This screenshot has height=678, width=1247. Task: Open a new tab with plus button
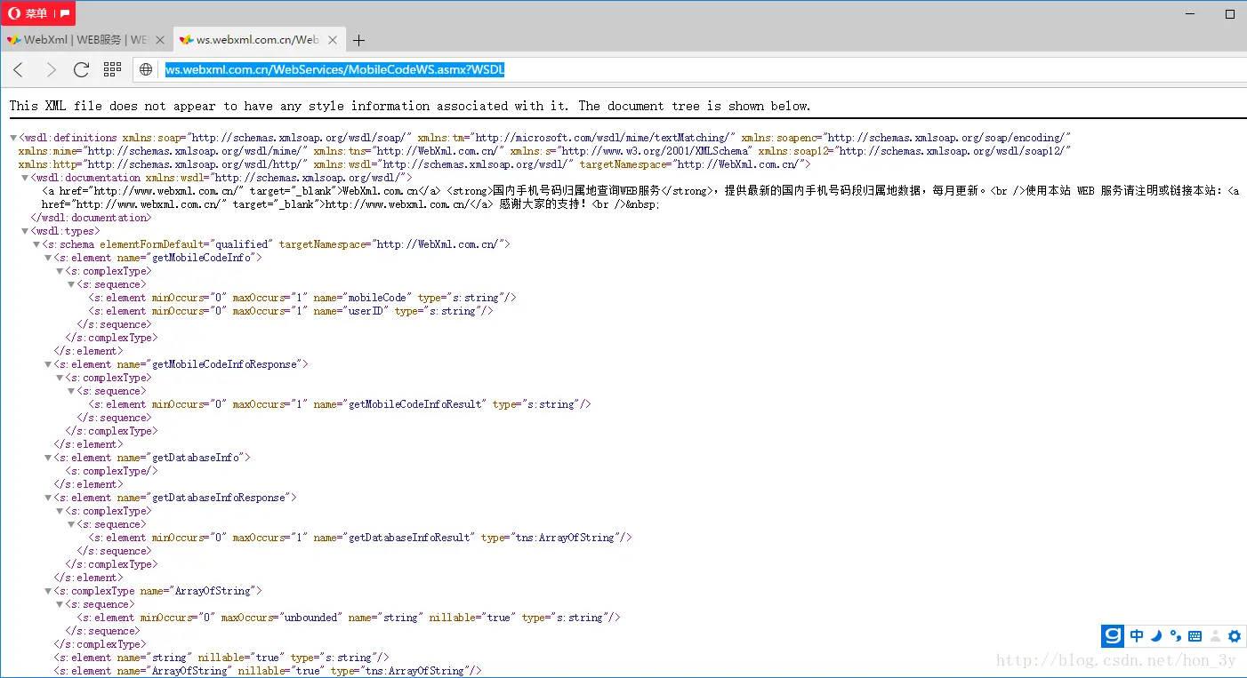click(x=358, y=40)
